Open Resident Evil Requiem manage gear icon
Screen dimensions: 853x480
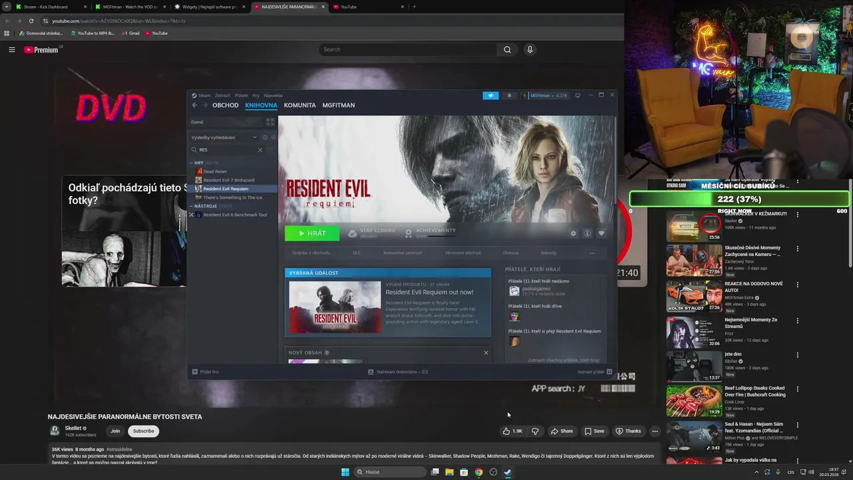pyautogui.click(x=573, y=233)
